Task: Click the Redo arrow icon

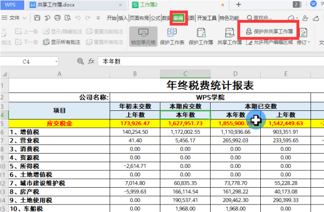Action: pos(88,18)
